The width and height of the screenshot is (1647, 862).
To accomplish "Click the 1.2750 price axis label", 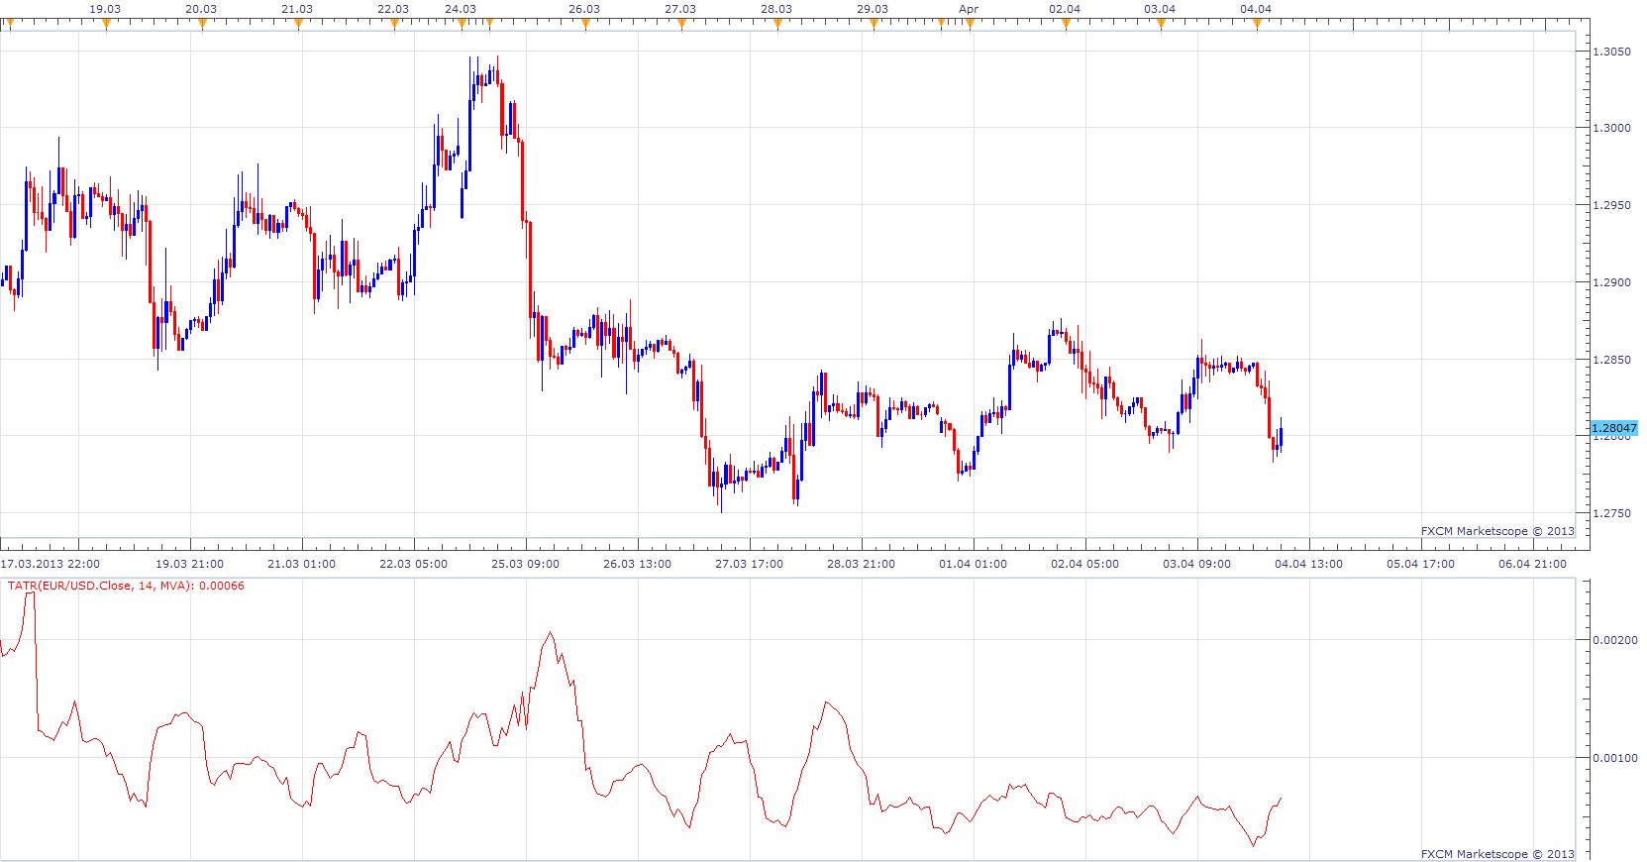I will pos(1611,513).
